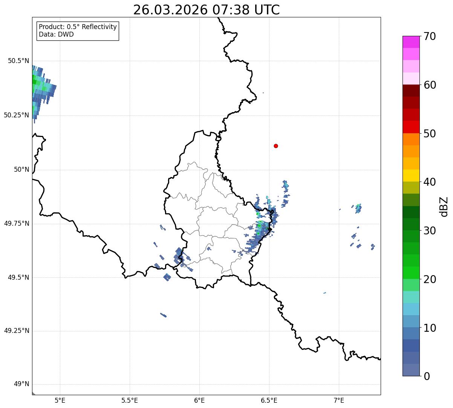
Task: Click the 49°N latitude label
Action: [21, 384]
